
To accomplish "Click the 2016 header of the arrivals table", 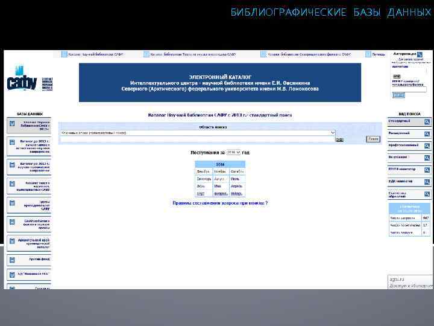I will point(220,164).
